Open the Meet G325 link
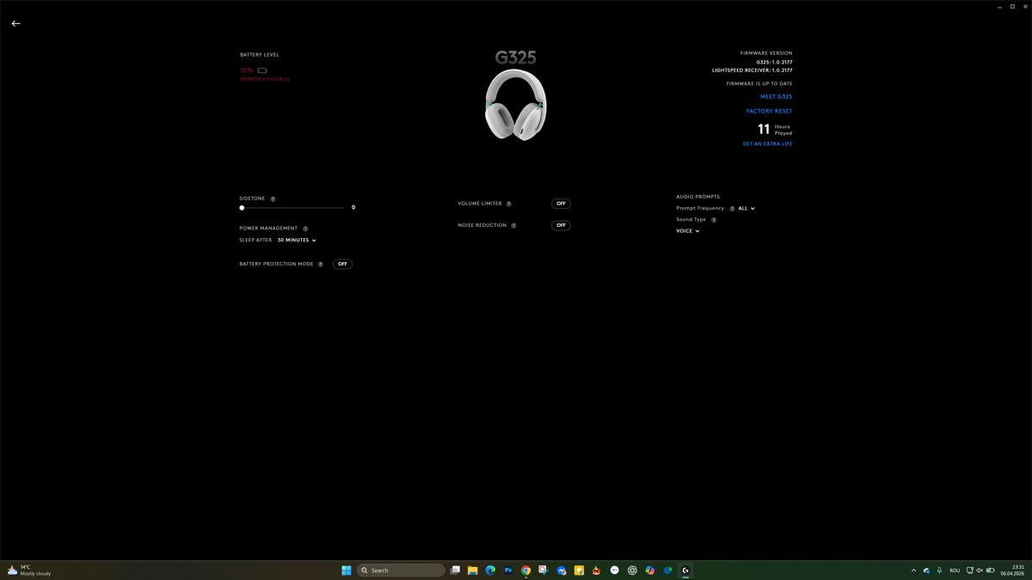The height and width of the screenshot is (580, 1032). point(776,97)
